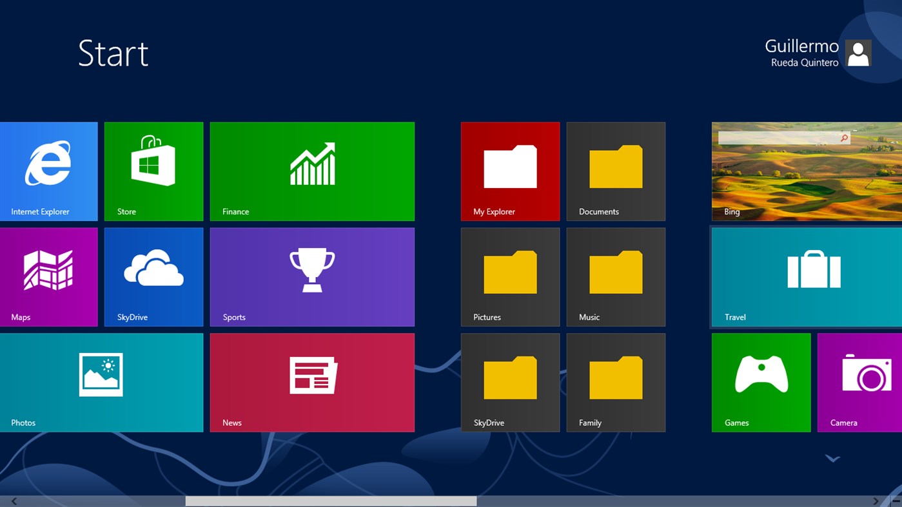This screenshot has width=902, height=507.
Task: Launch the Games app
Action: [x=761, y=382]
